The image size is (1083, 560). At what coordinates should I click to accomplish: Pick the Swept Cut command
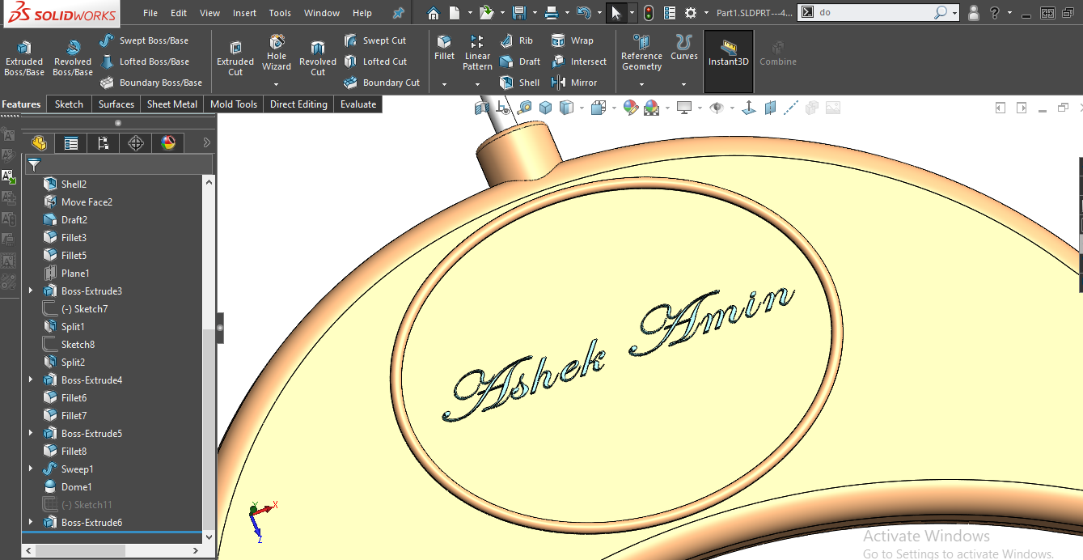(374, 40)
